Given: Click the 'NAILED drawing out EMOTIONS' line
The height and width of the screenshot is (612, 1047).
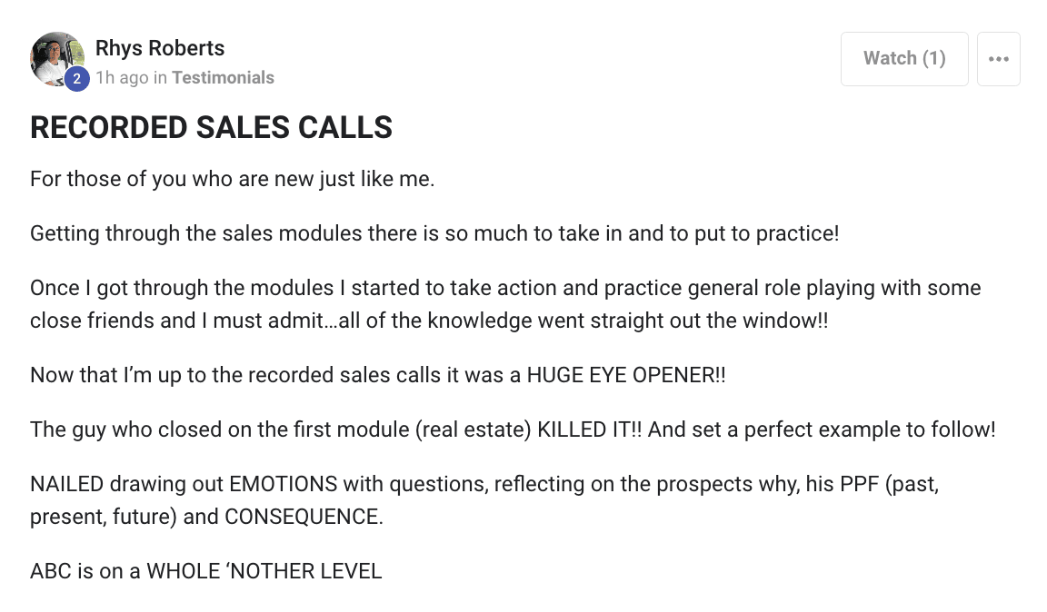Looking at the screenshot, I should tap(484, 484).
